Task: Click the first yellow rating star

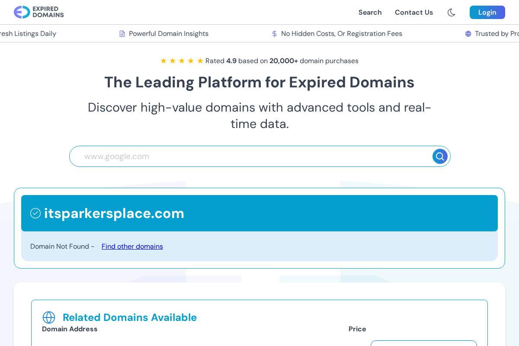Action: 163,61
